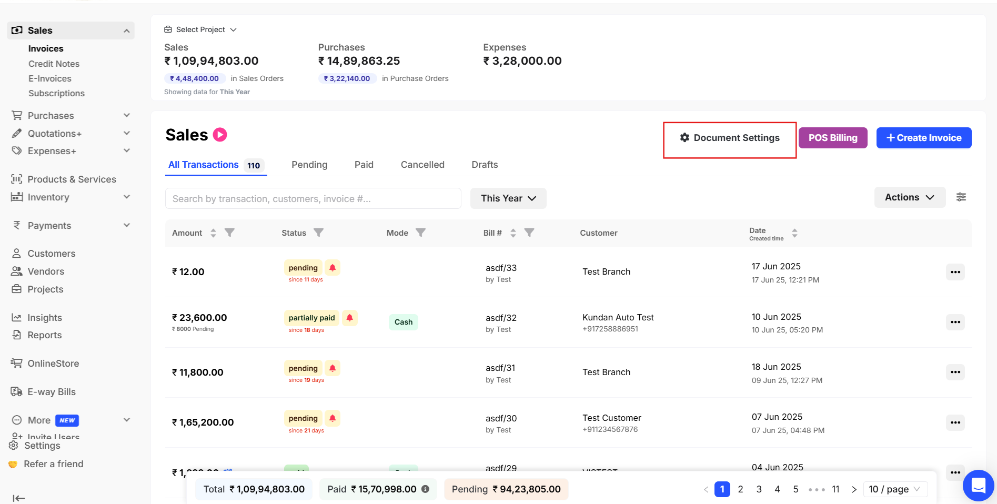Filter by Bill # funnel icon
This screenshot has width=997, height=504.
[x=529, y=233]
